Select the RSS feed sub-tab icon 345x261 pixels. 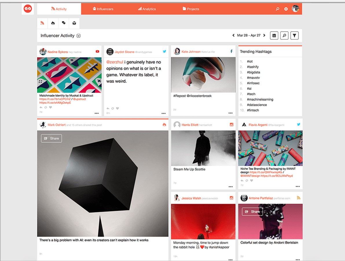point(42,23)
